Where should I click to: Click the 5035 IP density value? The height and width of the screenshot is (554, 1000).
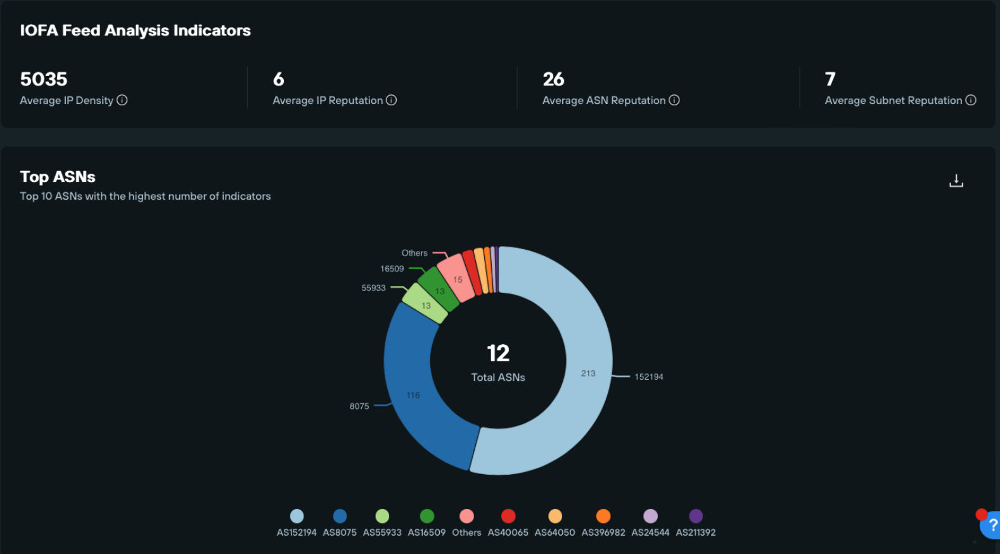(44, 79)
